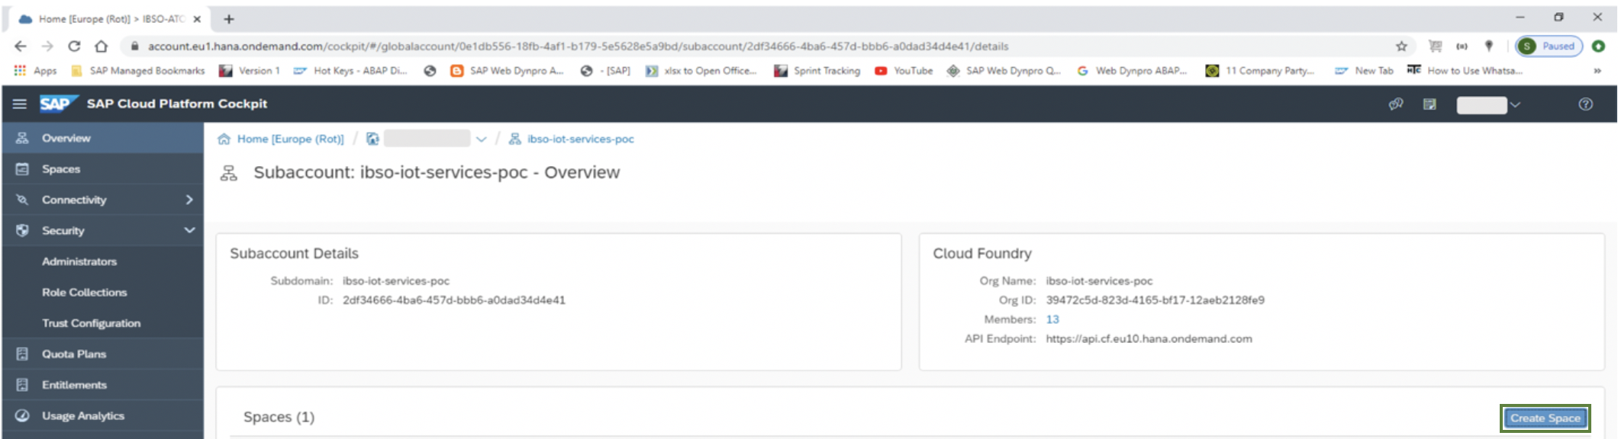Close the Home [Europe (Rot)] browser tab
Screen dimensions: 1618x439
[x=197, y=19]
